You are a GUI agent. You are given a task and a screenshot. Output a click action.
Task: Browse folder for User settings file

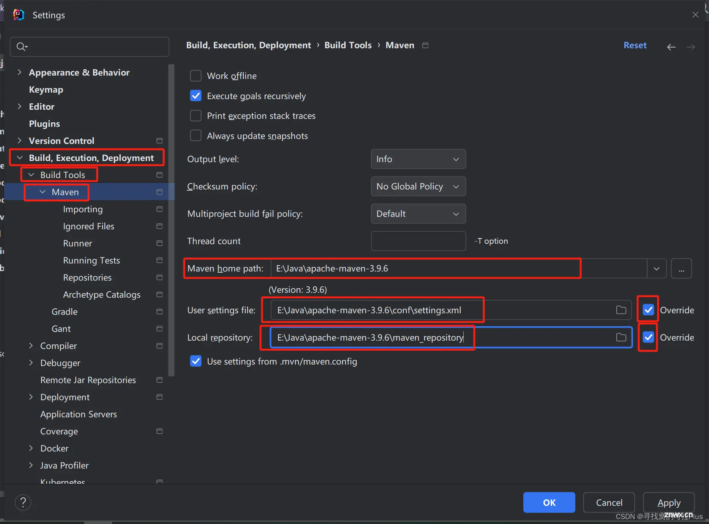point(621,310)
